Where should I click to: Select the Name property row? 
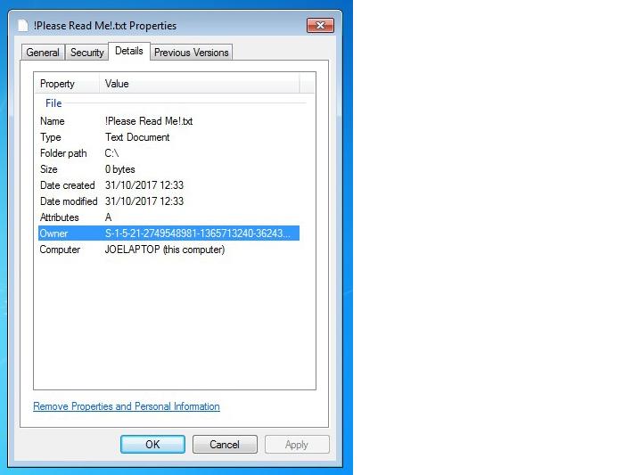click(x=168, y=121)
